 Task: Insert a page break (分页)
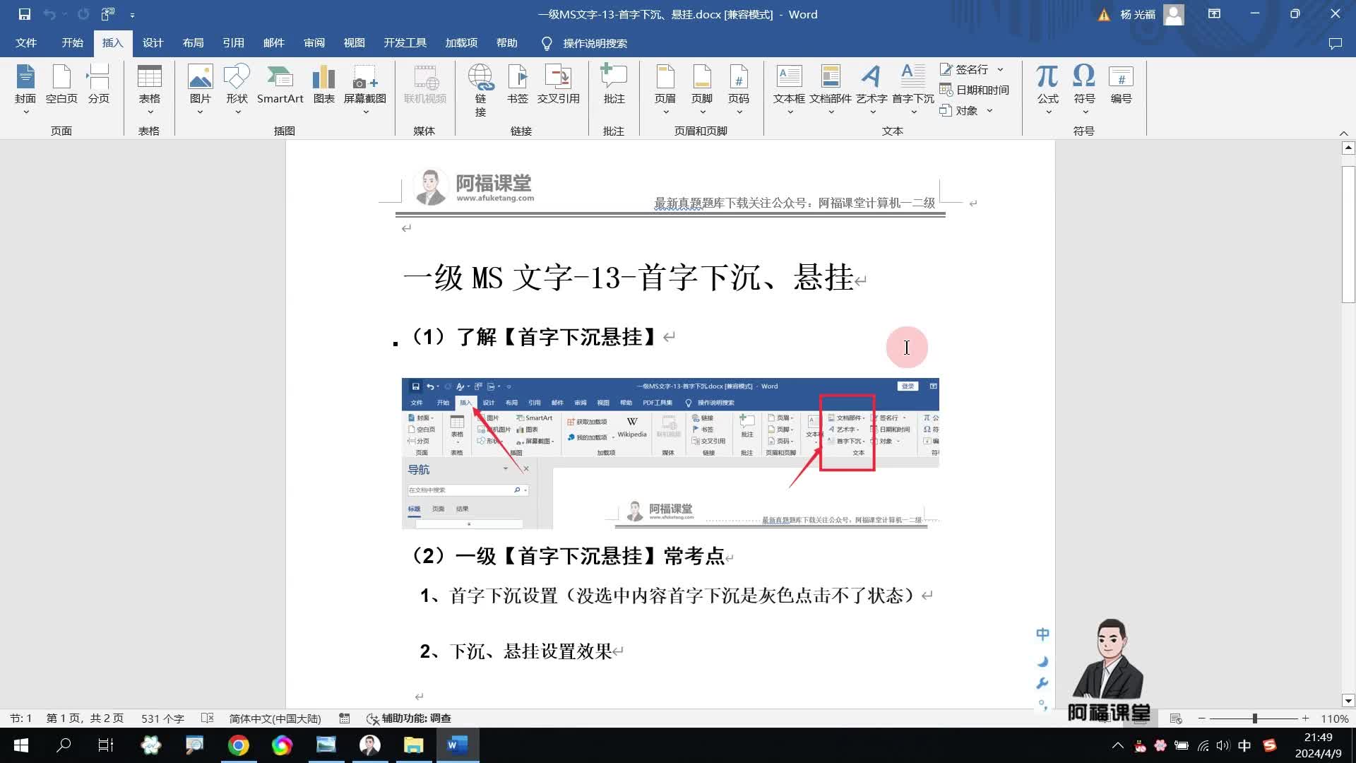tap(99, 85)
